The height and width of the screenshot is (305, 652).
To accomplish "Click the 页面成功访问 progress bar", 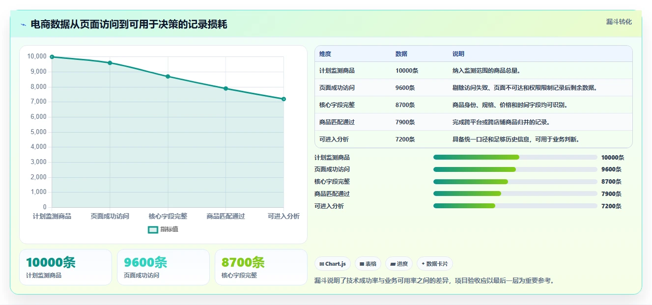I will (x=515, y=169).
